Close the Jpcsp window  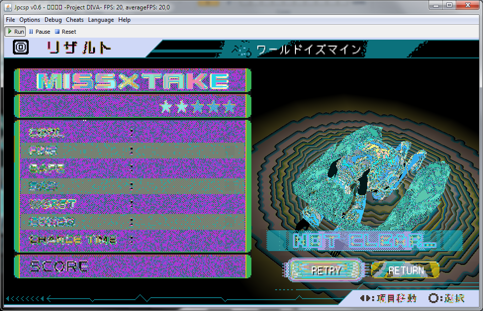click(468, 5)
